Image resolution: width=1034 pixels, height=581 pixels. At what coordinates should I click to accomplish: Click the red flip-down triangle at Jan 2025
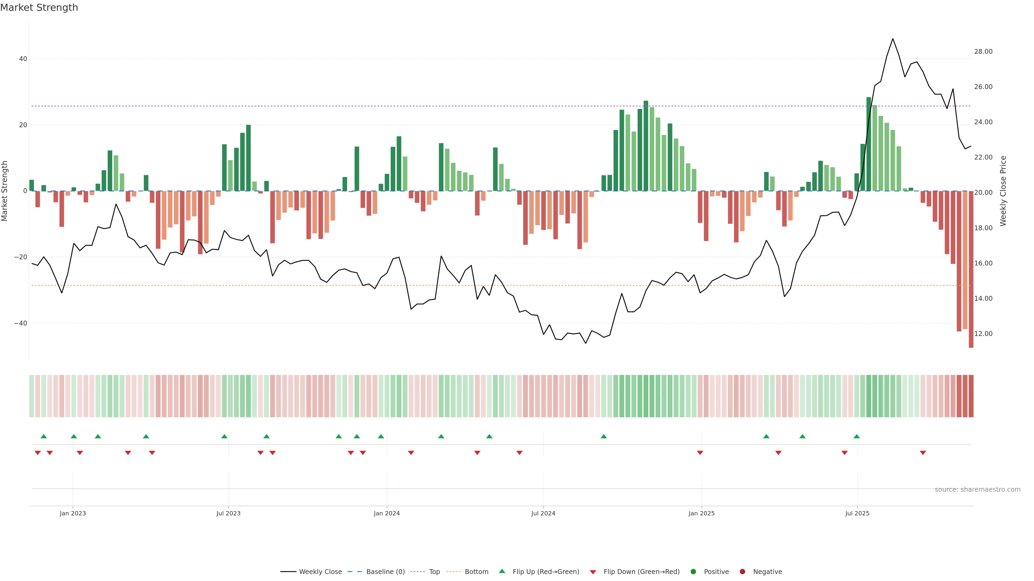pos(700,453)
